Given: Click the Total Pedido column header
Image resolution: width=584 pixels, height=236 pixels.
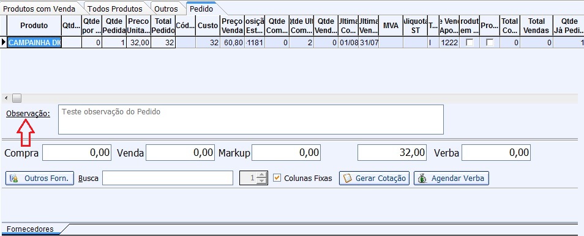Looking at the screenshot, I should tap(163, 26).
